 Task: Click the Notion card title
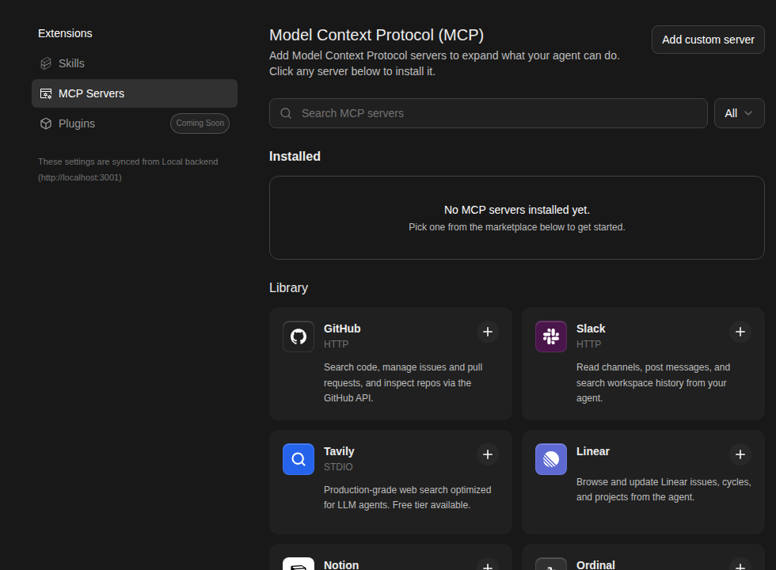(x=341, y=564)
